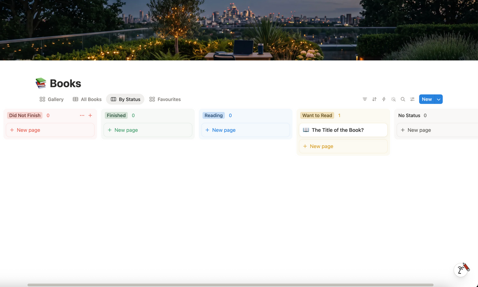Add card with Did Not Finish plus icon
The image size is (478, 287).
(x=90, y=116)
